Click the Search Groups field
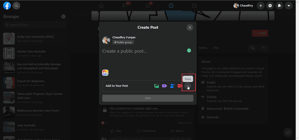Screen dimensions: 299x140 pos(35,25)
